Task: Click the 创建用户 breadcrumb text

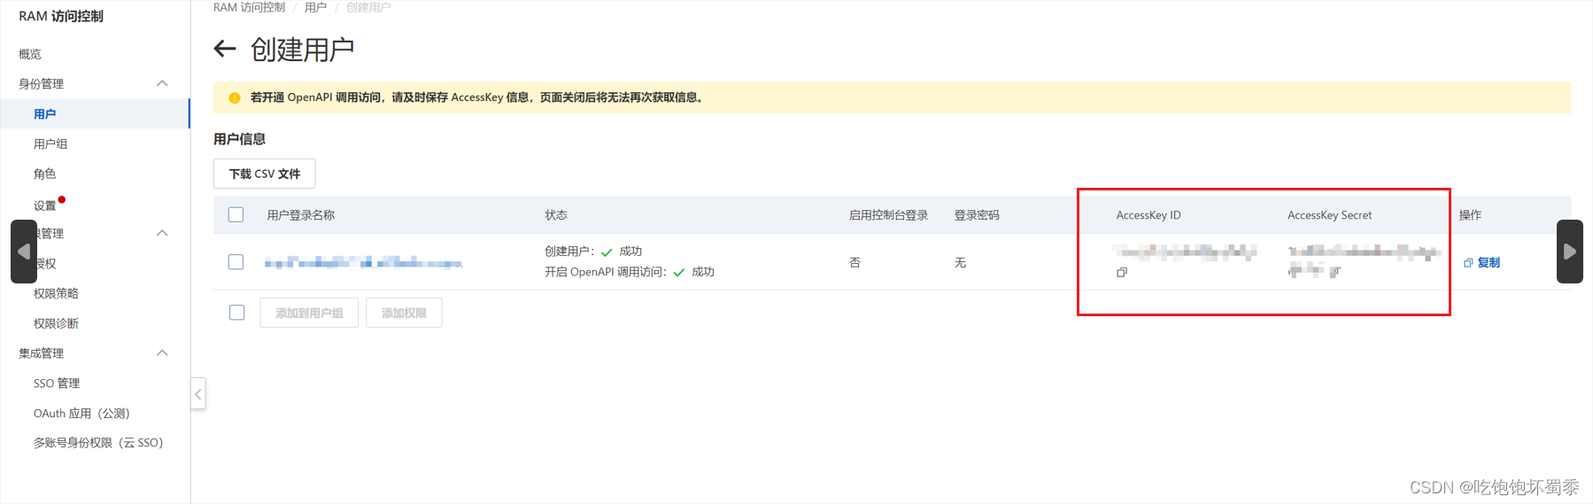Action: tap(368, 7)
